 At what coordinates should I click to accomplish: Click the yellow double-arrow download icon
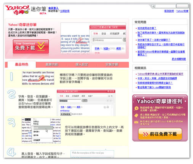pos(41,46)
